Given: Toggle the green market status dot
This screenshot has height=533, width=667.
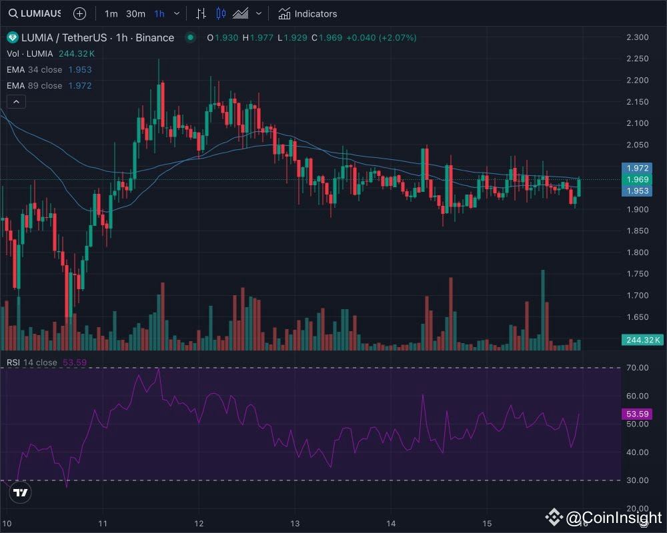Looking at the screenshot, I should (191, 38).
